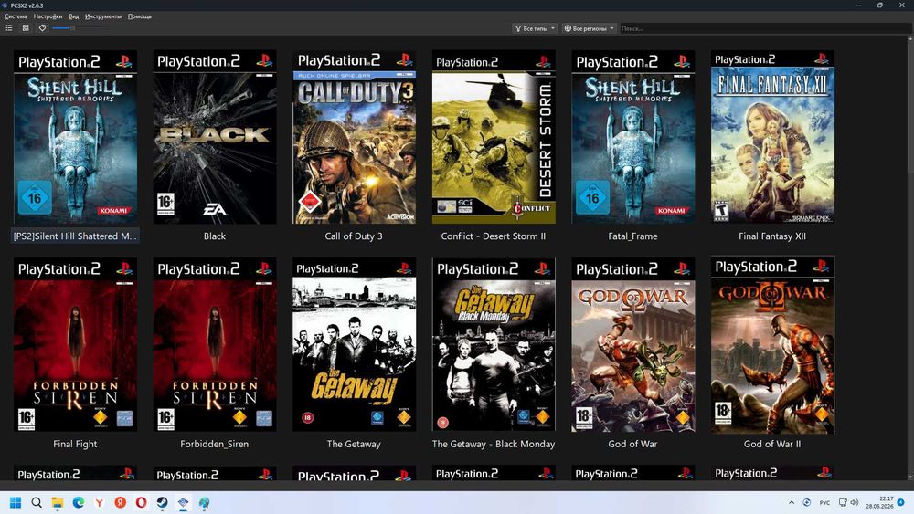Select the Black game cover
The width and height of the screenshot is (914, 514).
[215, 137]
